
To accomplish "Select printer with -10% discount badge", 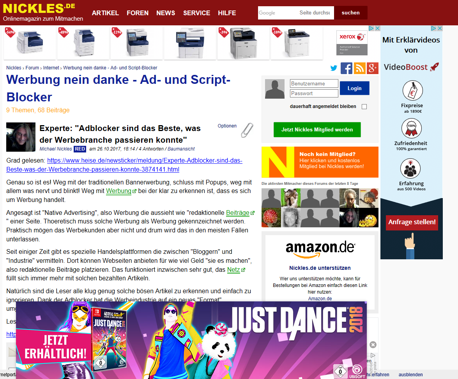I will tap(297, 43).
